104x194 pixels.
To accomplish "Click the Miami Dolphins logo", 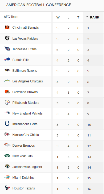I will point(7,177).
